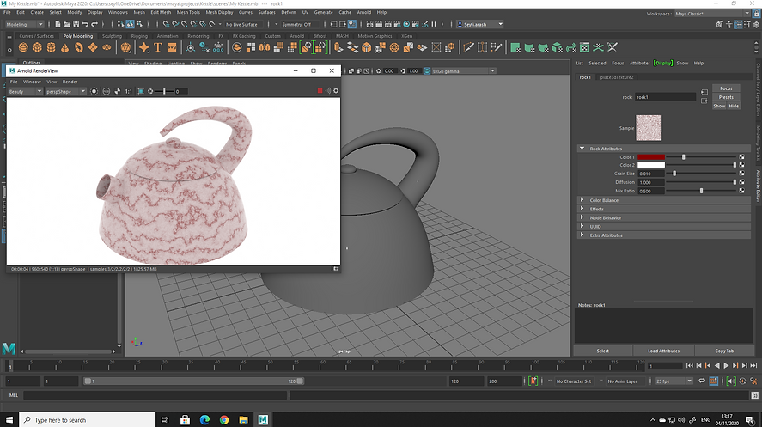Toggle Attribute Editor sidebar tab
The width and height of the screenshot is (762, 427).
(758, 186)
